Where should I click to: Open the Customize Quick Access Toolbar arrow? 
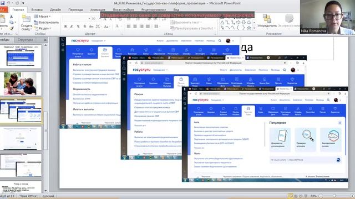23,3
